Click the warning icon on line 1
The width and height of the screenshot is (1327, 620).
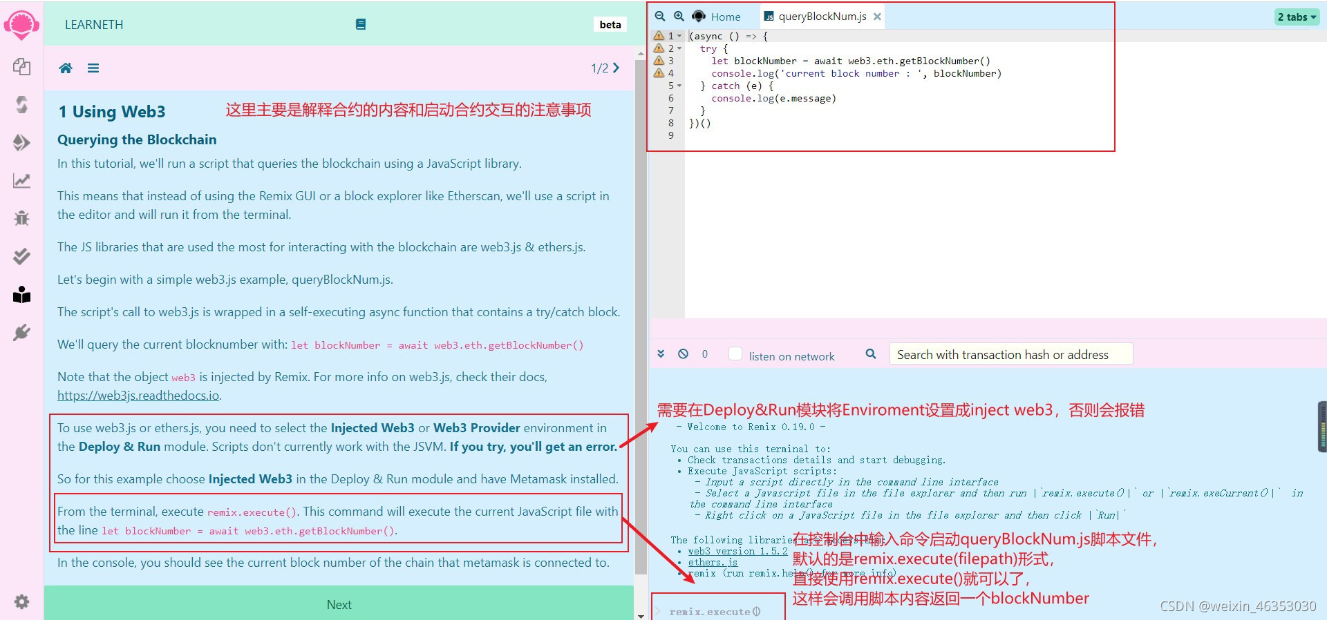(x=659, y=36)
